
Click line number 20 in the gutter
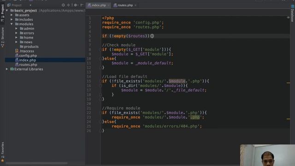pyautogui.click(x=89, y=104)
